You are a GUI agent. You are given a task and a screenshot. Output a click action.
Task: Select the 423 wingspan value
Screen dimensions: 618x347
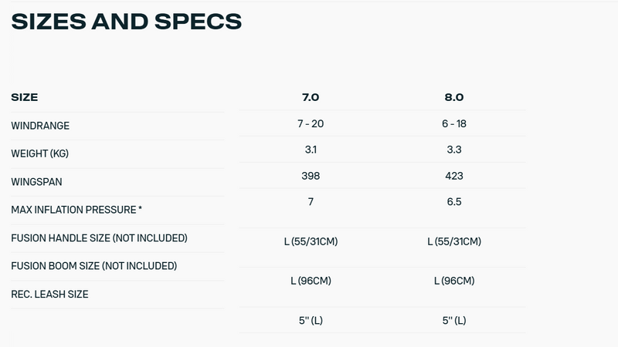(x=454, y=176)
